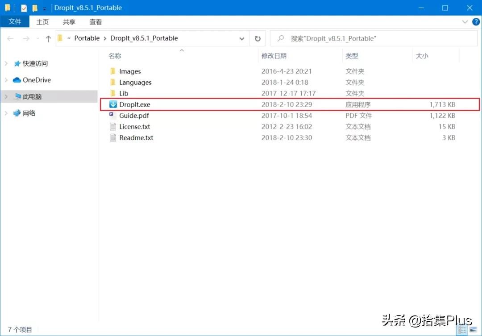The image size is (482, 336).
Task: Expand the OneDrive tree node
Action: point(6,80)
